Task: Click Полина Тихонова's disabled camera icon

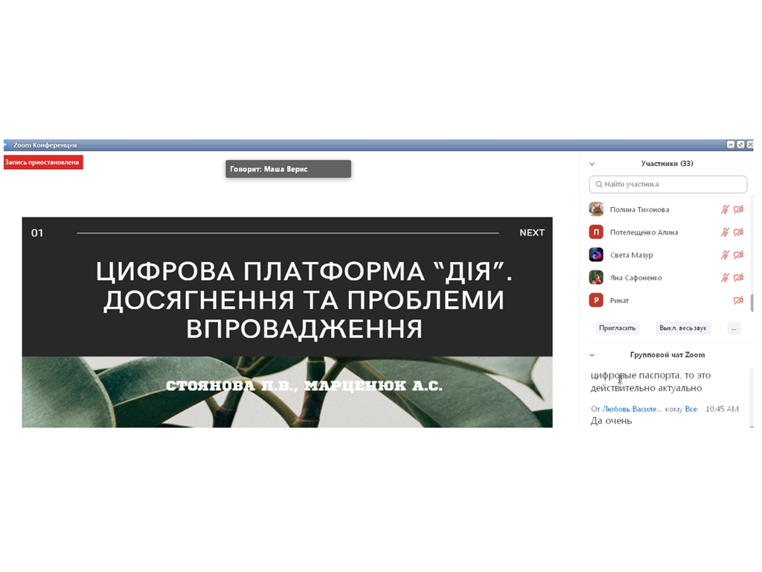Action: [x=738, y=209]
